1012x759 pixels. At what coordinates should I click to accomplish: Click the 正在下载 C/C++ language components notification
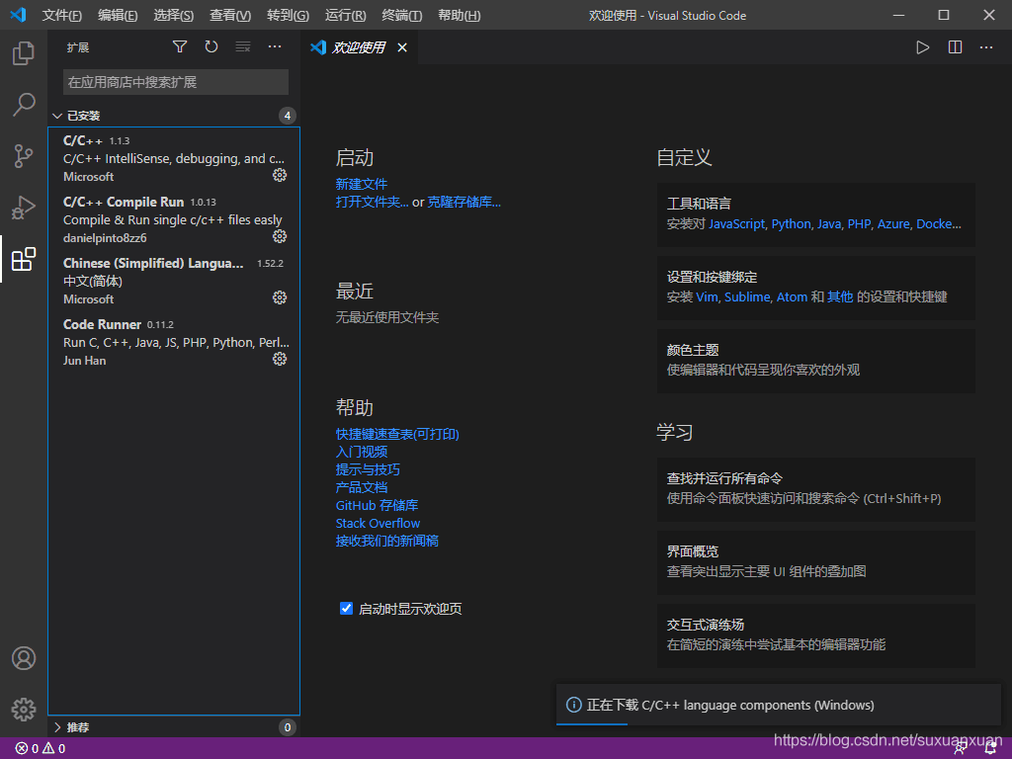(779, 705)
